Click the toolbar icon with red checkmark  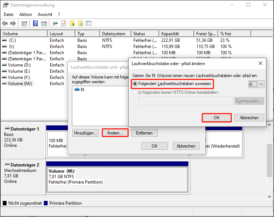[64, 24]
